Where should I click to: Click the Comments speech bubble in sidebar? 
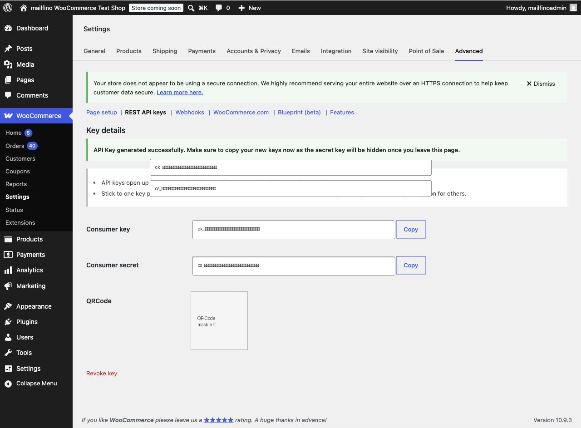8,95
